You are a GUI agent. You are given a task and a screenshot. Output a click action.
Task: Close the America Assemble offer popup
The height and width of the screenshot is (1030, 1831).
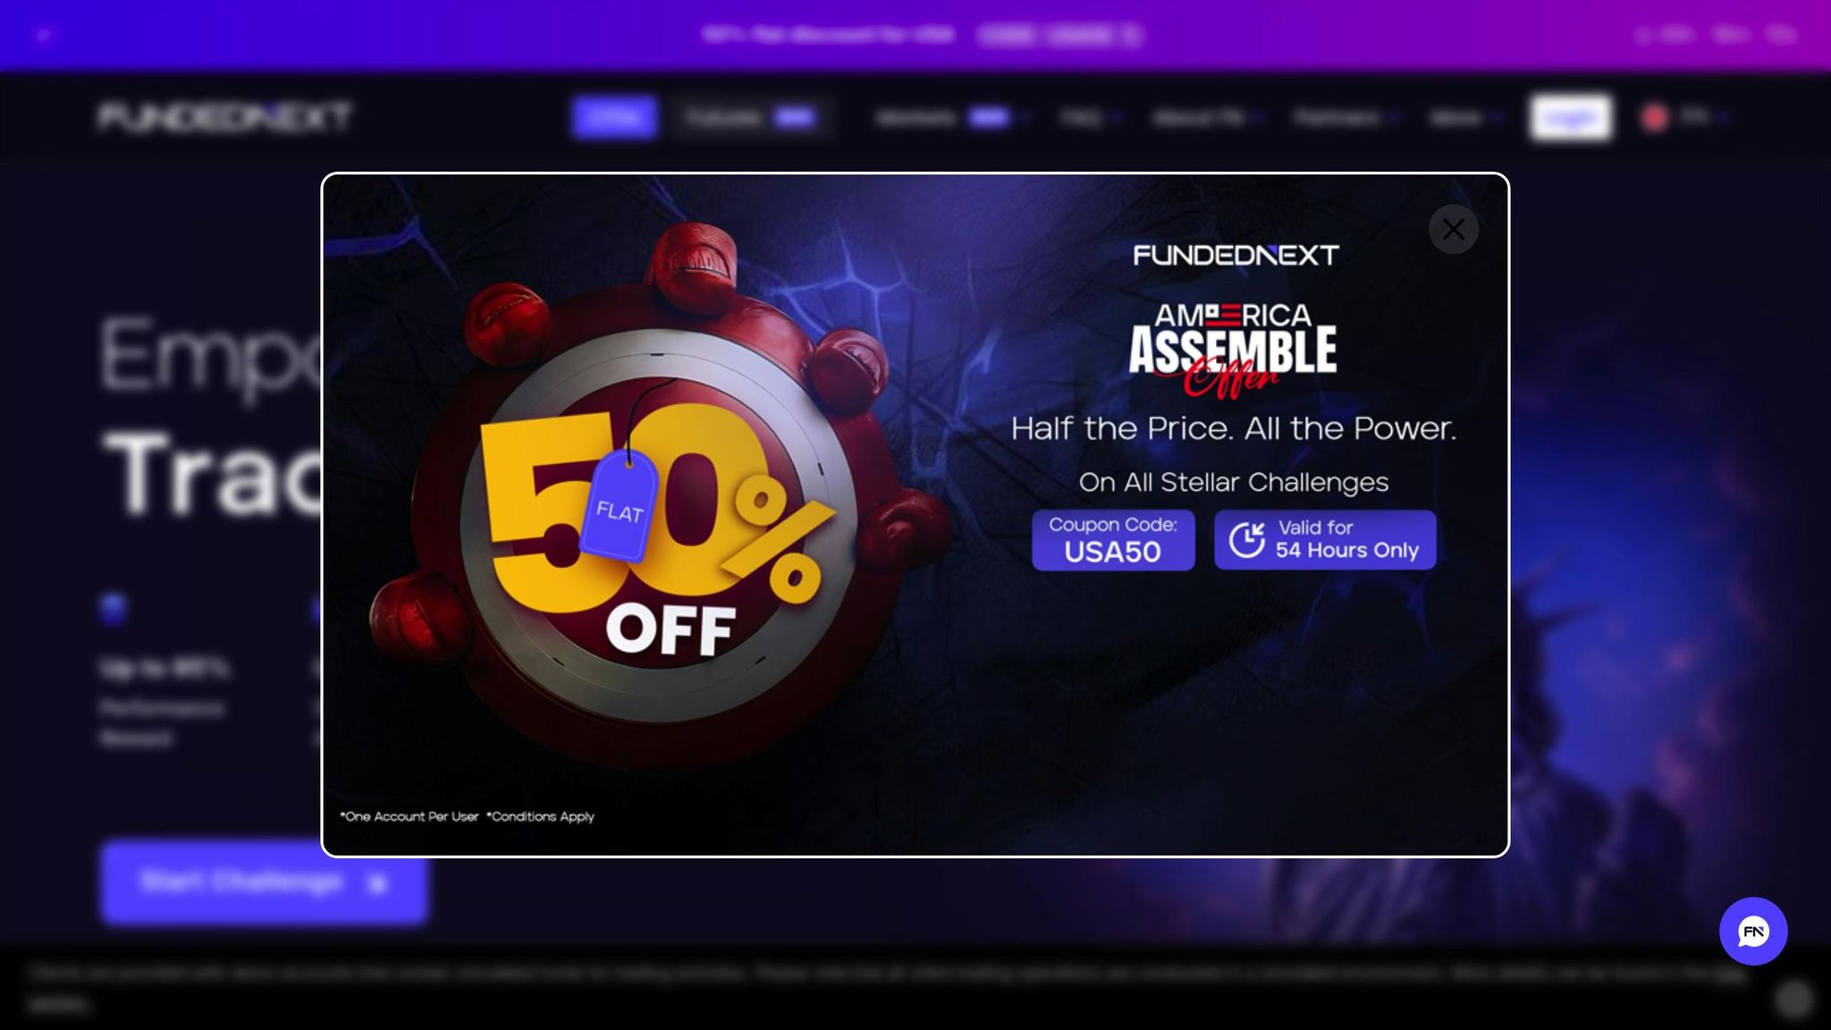coord(1453,230)
